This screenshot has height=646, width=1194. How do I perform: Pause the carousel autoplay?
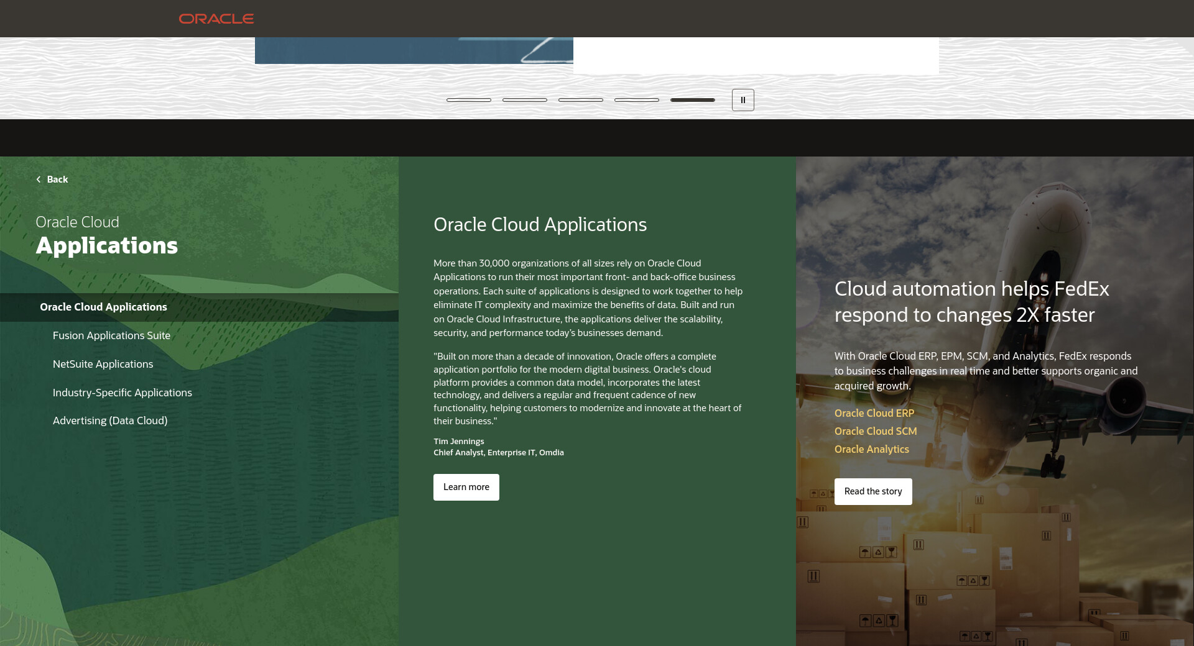(743, 100)
